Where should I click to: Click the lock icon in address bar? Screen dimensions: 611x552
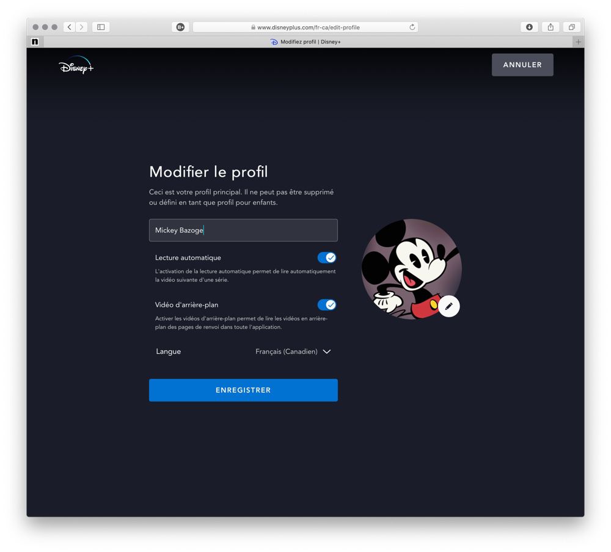pyautogui.click(x=254, y=28)
